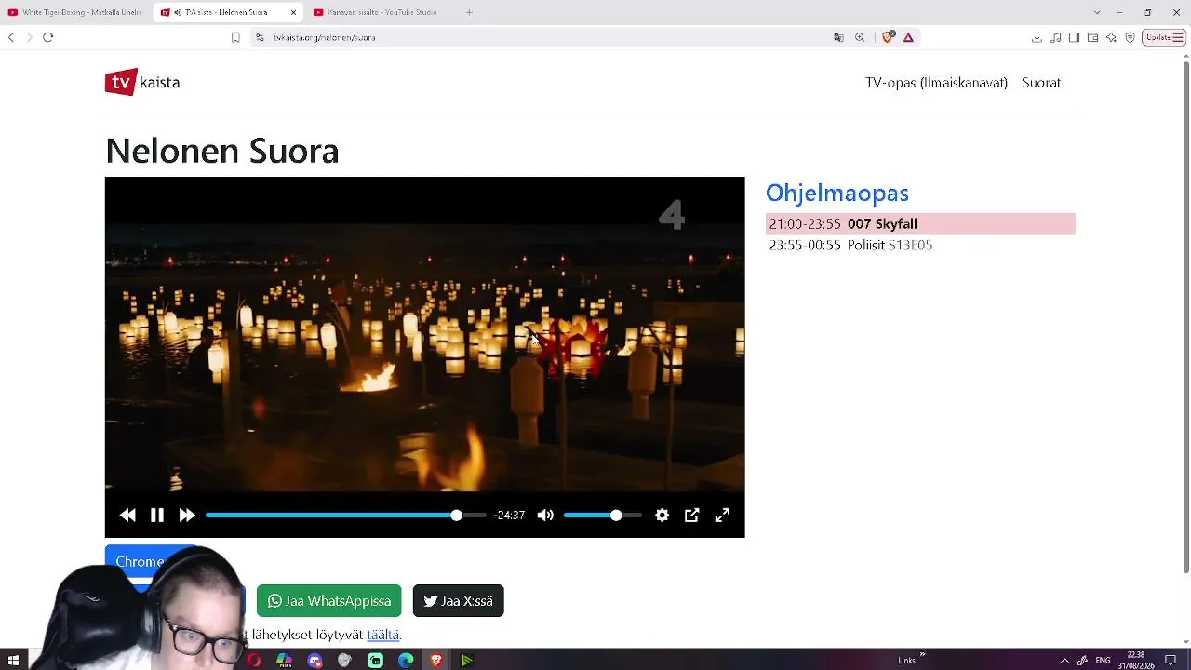Image resolution: width=1191 pixels, height=670 pixels.
Task: Show hidden system tray icons
Action: (x=1064, y=661)
